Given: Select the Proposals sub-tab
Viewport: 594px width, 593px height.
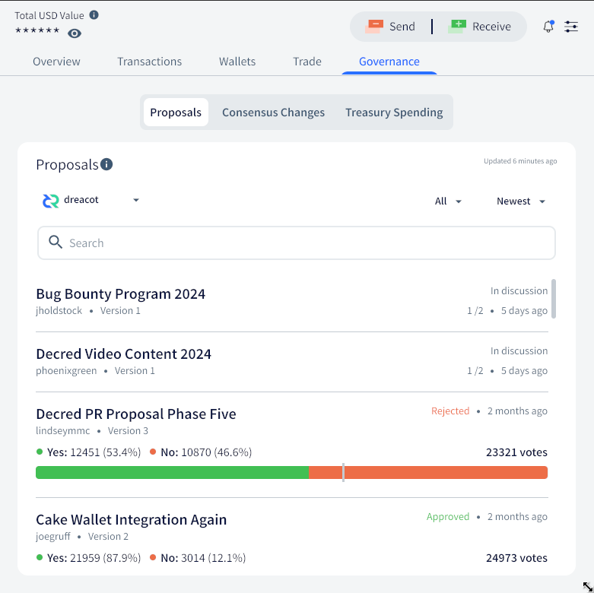Looking at the screenshot, I should (176, 113).
